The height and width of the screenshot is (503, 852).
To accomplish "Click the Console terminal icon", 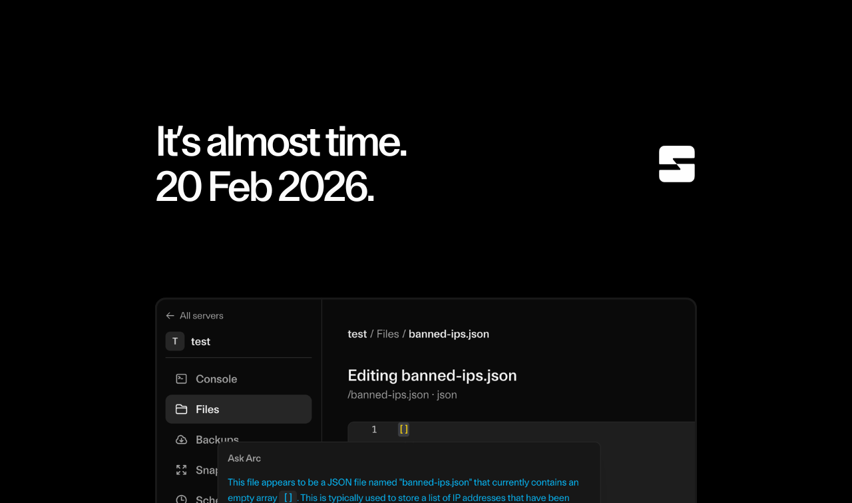I will coord(181,379).
